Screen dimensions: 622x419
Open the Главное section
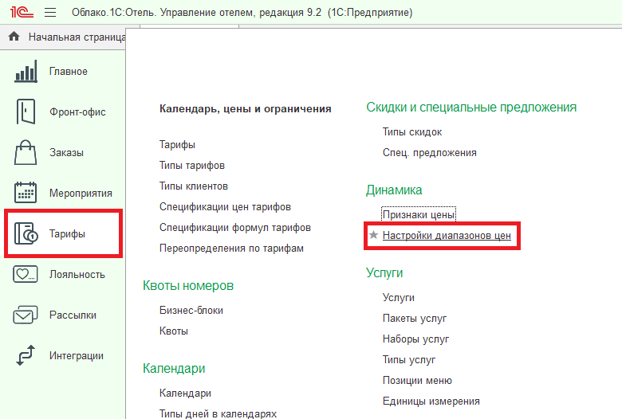pos(69,72)
